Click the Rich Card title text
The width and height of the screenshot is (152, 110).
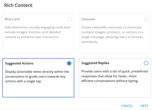12,19
